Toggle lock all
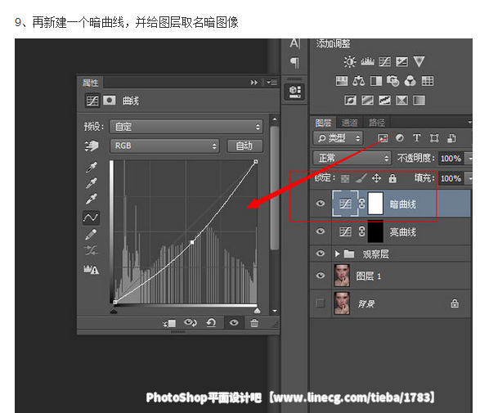480x413 pixels. coord(393,178)
